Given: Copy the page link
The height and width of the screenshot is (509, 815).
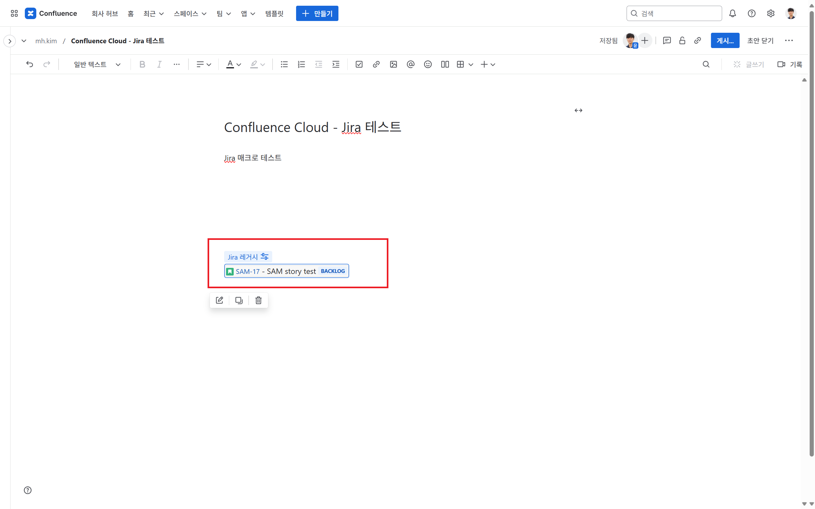Looking at the screenshot, I should (698, 40).
